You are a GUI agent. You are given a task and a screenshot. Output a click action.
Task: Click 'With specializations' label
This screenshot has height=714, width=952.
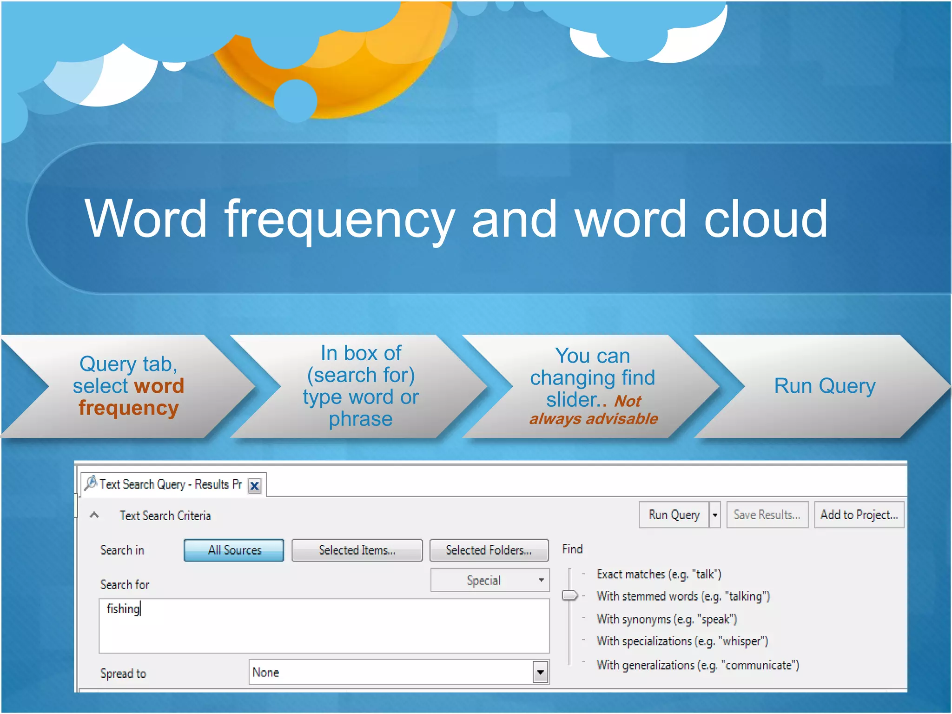pos(682,641)
